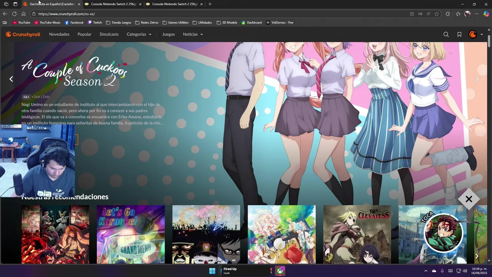Expand the Games Utilities bookmark folder

(176, 22)
